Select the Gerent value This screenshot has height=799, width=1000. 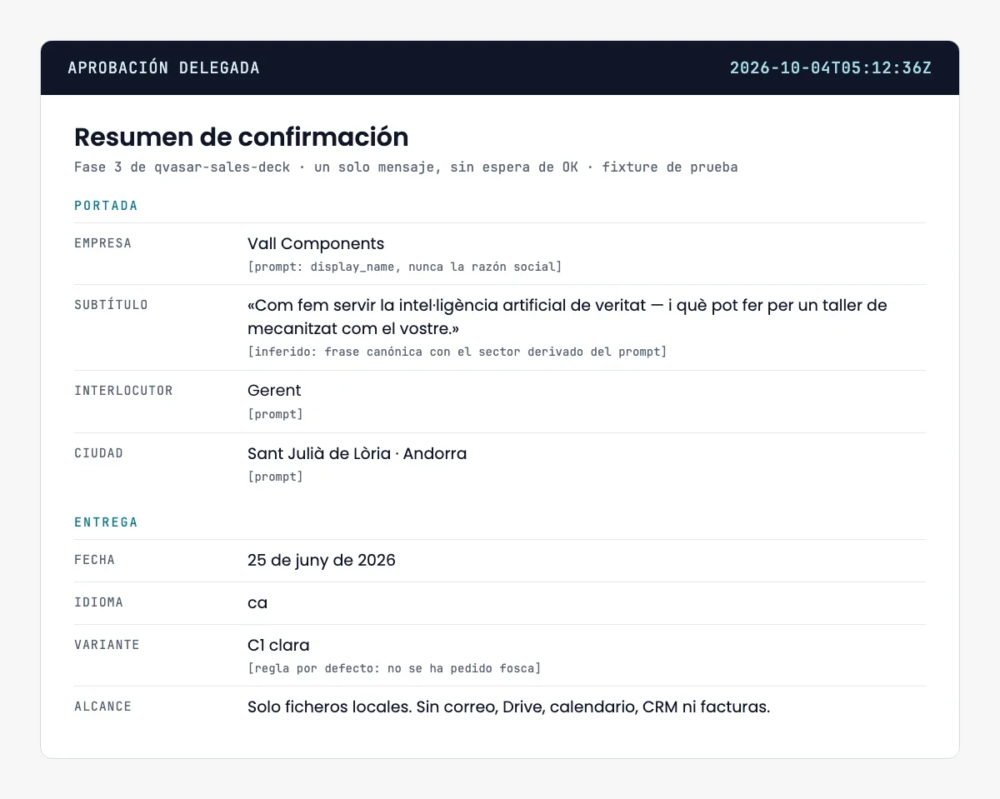[274, 391]
